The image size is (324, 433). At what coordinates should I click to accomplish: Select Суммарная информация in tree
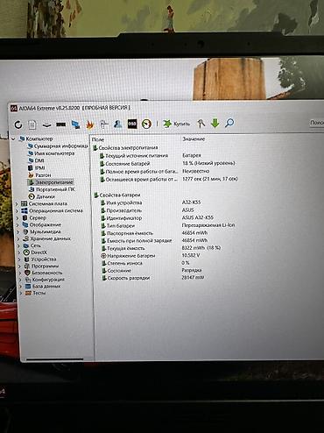[58, 146]
